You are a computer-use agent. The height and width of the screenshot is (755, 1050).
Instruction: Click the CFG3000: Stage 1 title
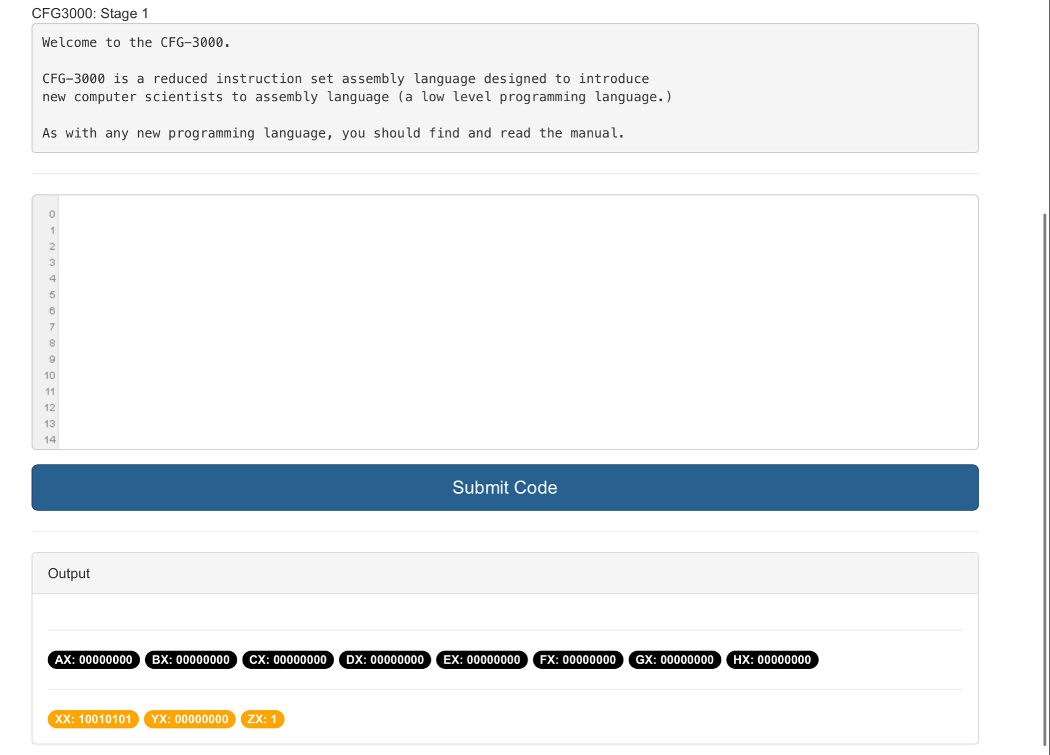click(x=90, y=13)
